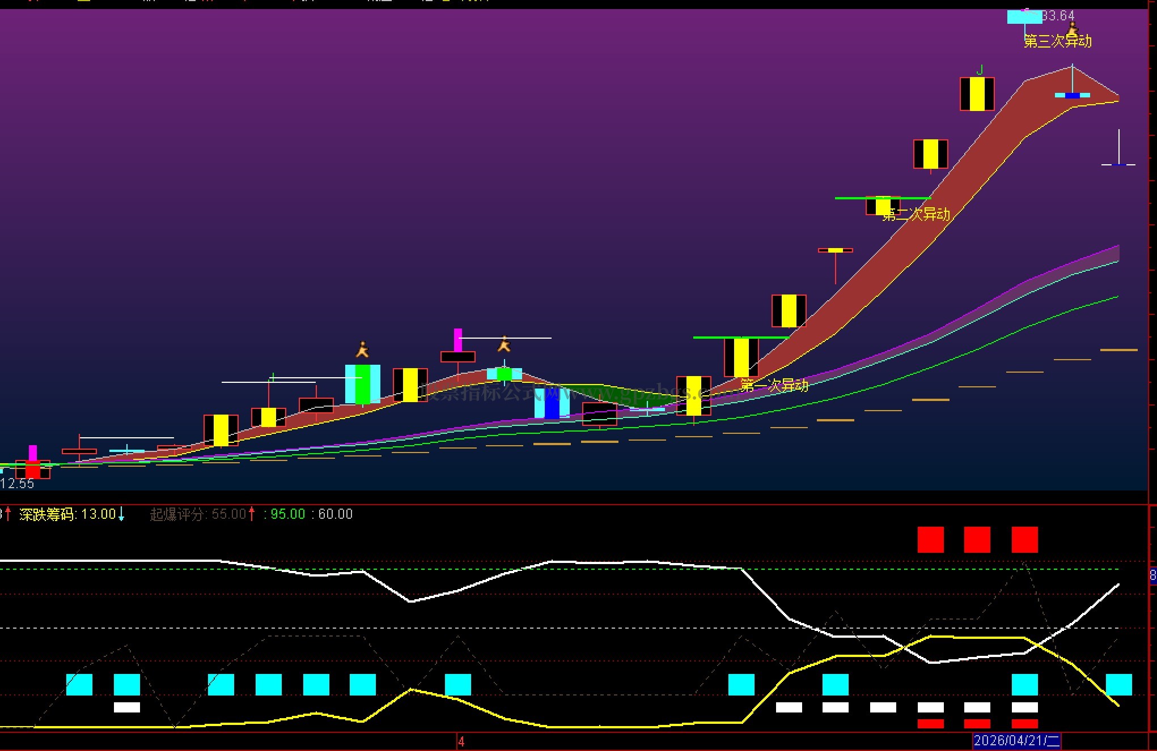1157x751 pixels.
Task: Click the 12.55 low price label
Action: point(18,484)
